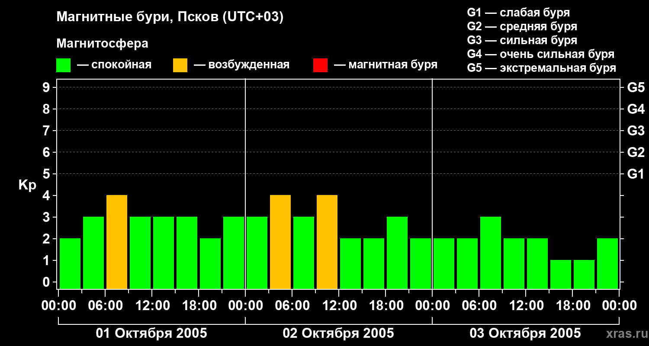Click the orange bar on 02 October 09:00–12:00

tap(327, 242)
